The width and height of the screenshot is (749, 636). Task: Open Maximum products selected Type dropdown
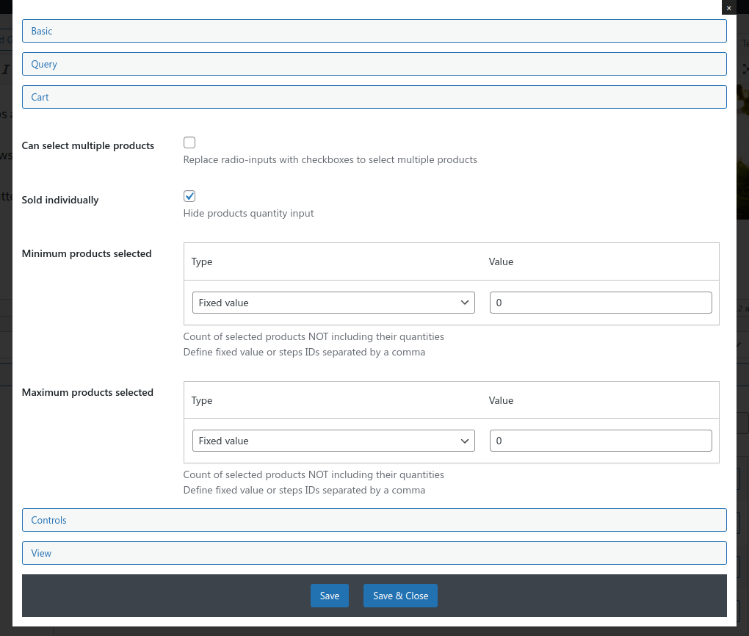click(333, 441)
